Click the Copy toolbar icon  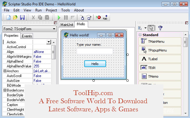[40, 17]
